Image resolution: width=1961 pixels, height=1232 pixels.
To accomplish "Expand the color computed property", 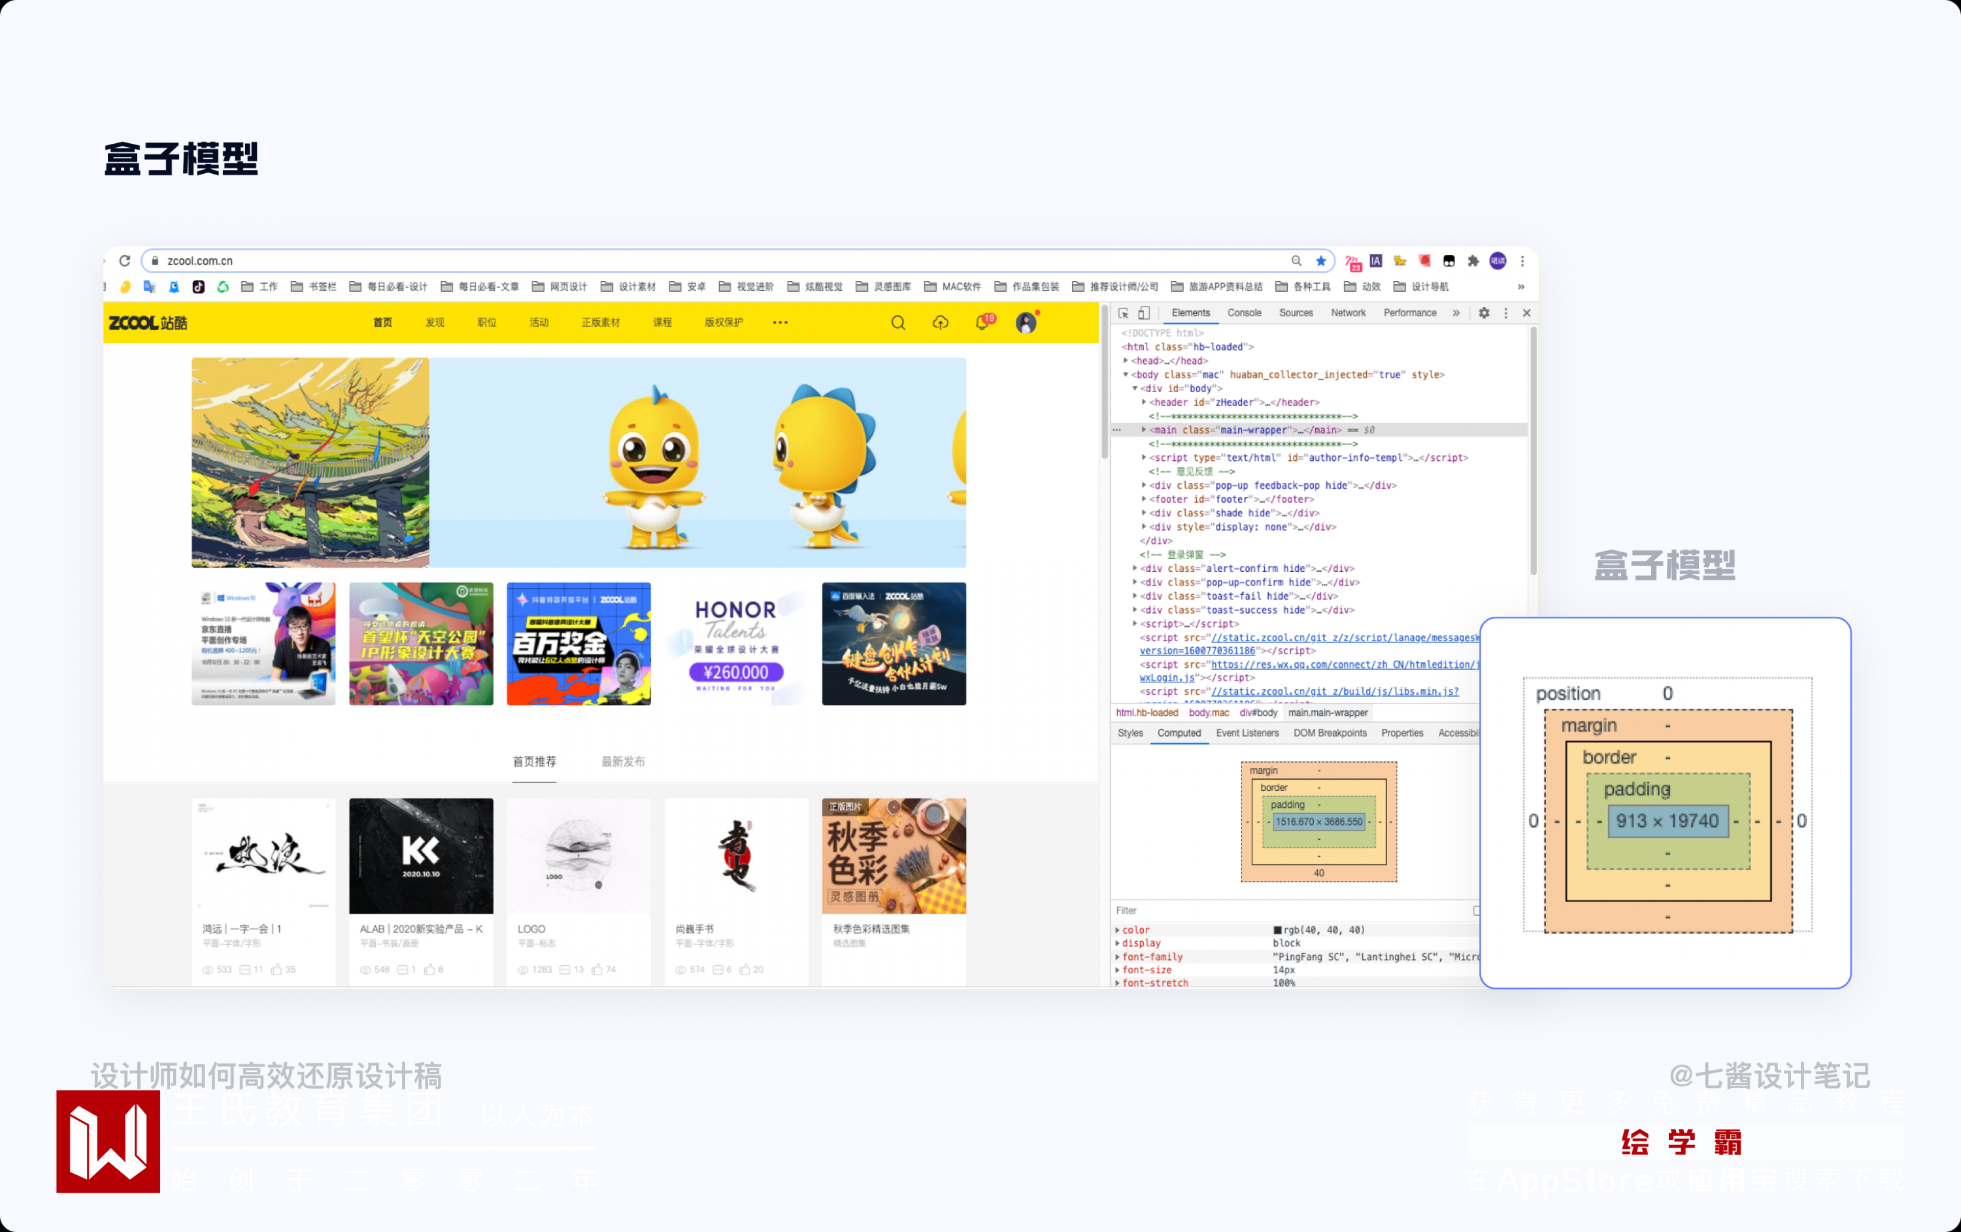I will (x=1117, y=930).
